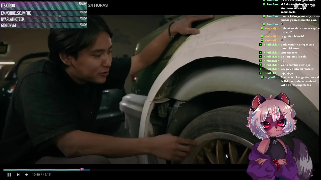Follow NYARLATHOTEEP from the alert list
This screenshot has height=180, width=321.
click(83, 18)
